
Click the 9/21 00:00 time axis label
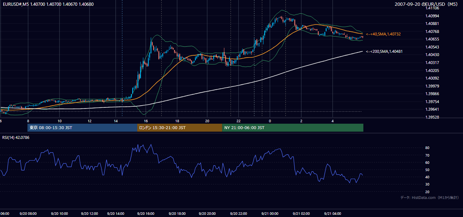click(270, 214)
